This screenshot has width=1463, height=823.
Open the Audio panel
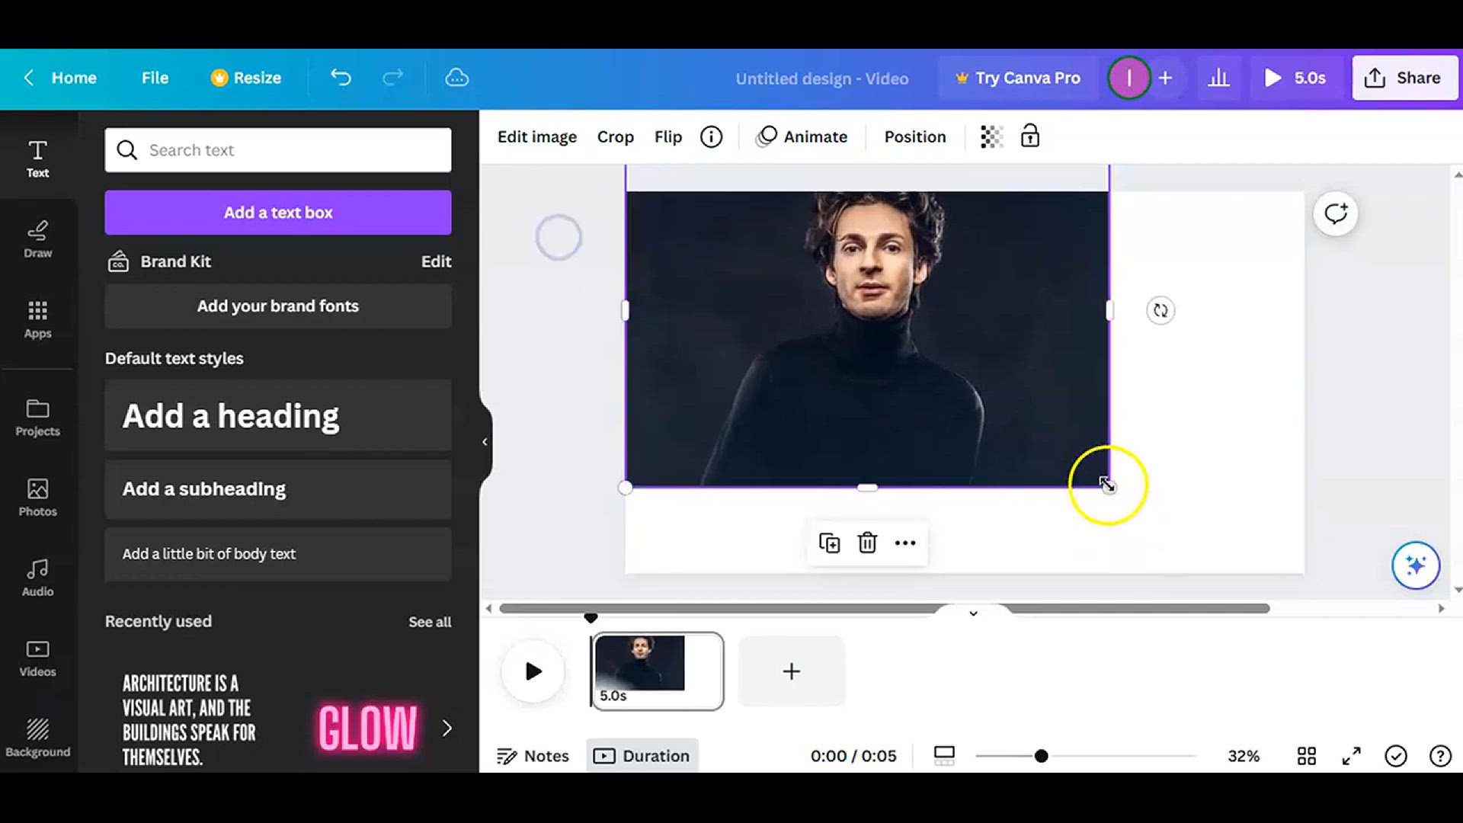point(37,578)
